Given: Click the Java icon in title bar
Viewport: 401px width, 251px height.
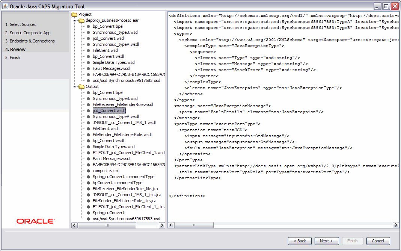Looking at the screenshot, I should [5, 6].
